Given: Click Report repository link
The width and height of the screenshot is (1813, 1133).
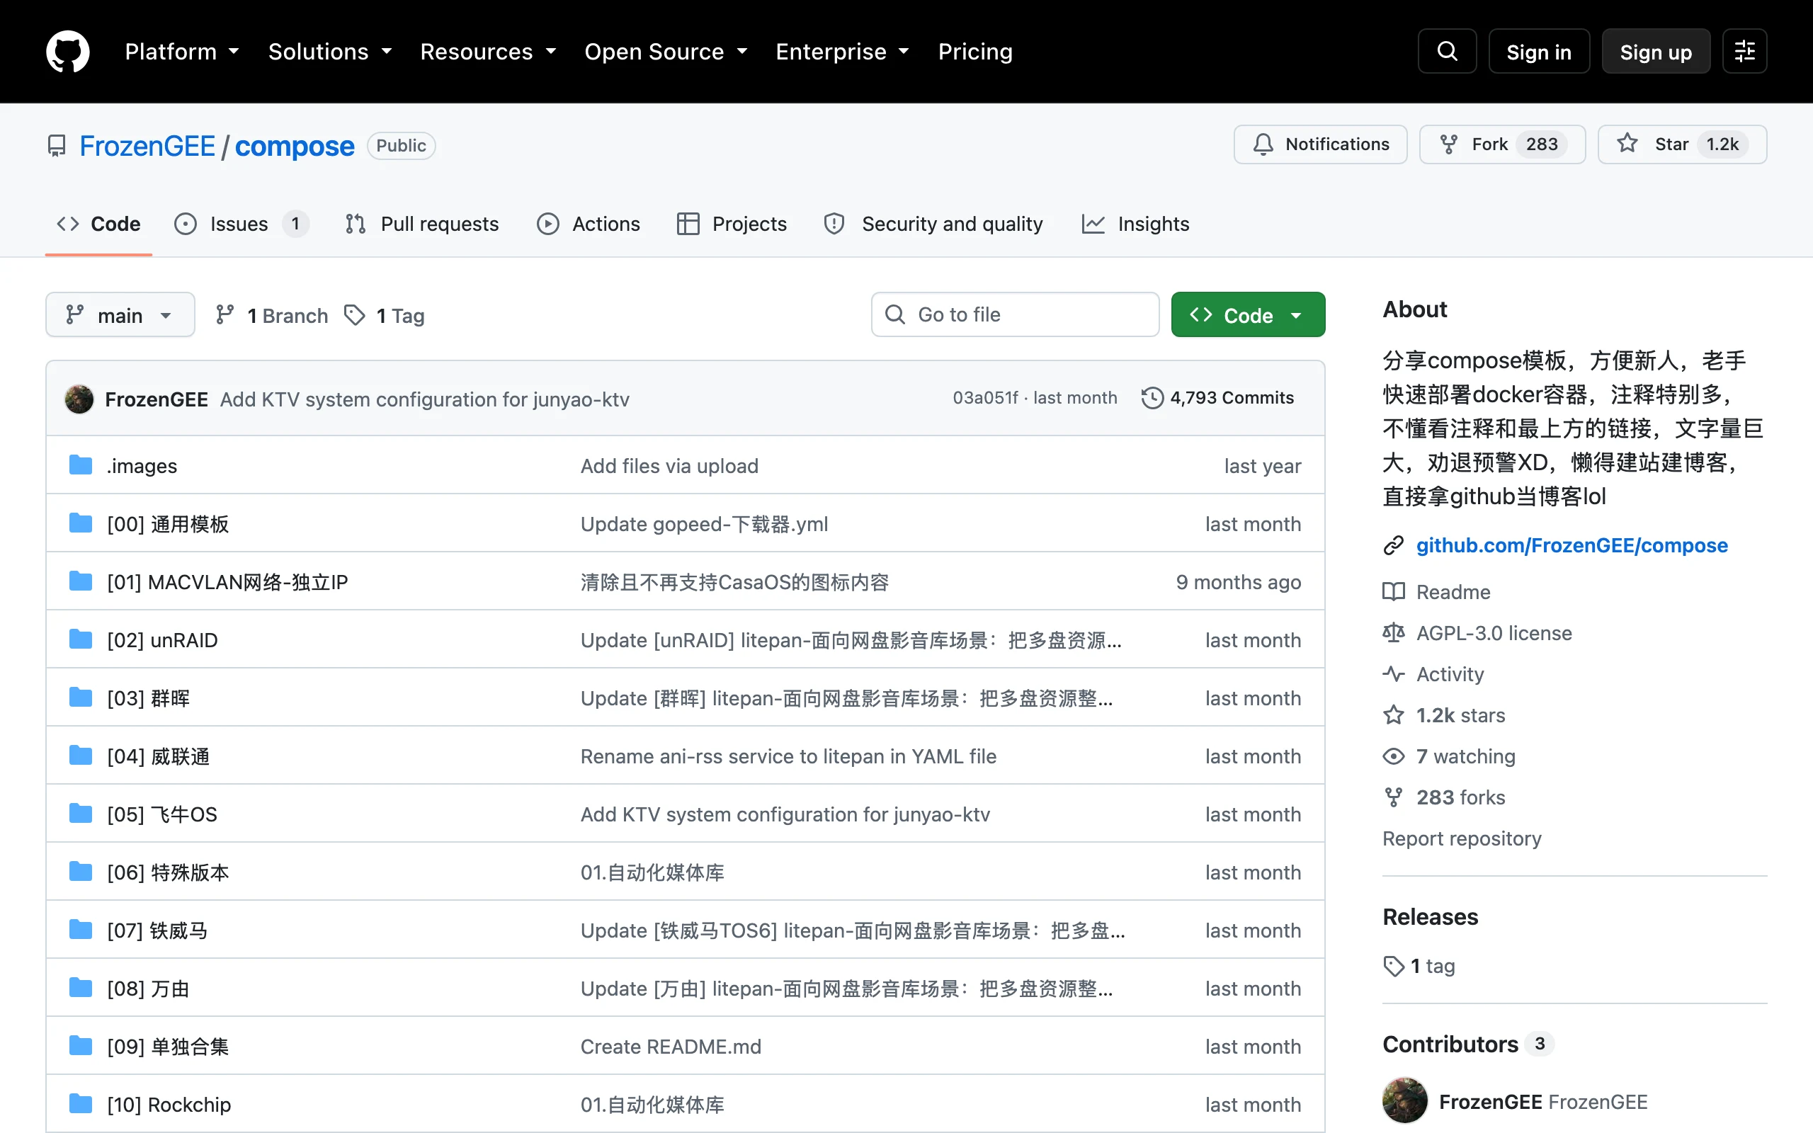Looking at the screenshot, I should (1462, 838).
